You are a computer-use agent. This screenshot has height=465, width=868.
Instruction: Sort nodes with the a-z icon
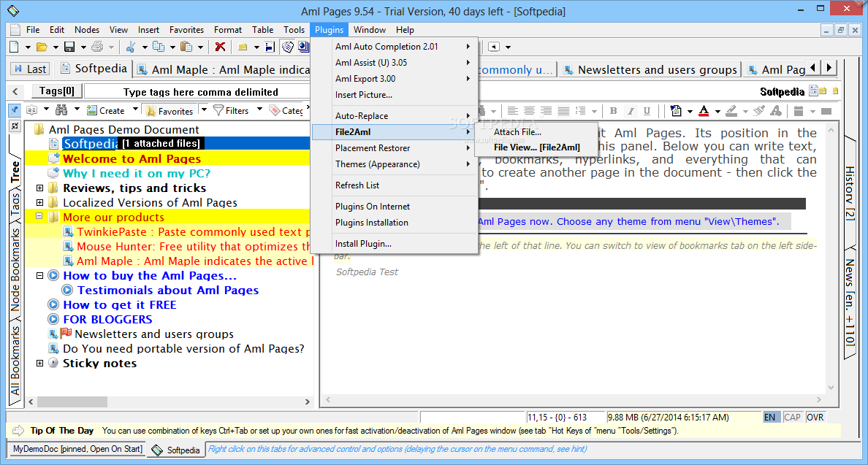32,110
